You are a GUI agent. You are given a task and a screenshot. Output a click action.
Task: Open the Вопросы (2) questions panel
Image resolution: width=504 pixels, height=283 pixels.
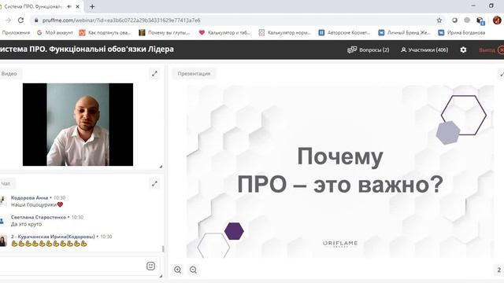click(369, 50)
